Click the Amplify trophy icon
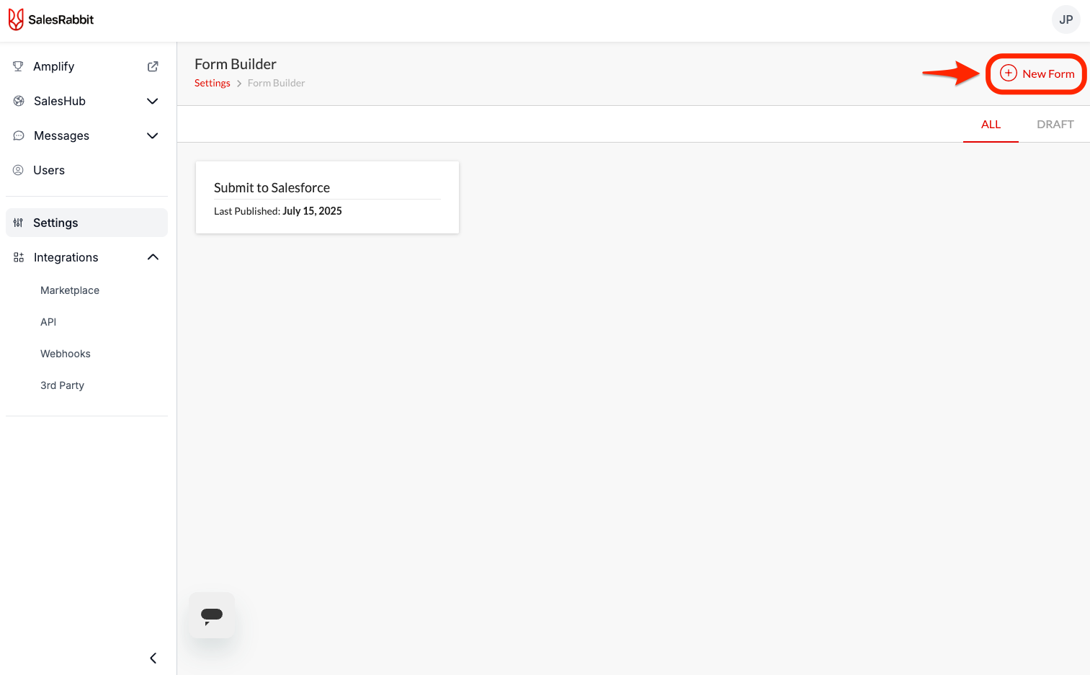The height and width of the screenshot is (675, 1090). 18,66
